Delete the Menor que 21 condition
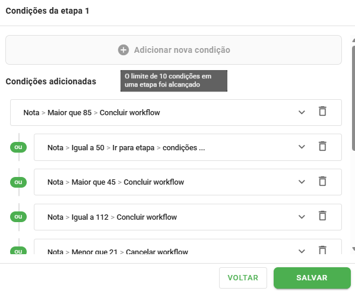Viewport: 355px width, 291px height. [x=322, y=250]
